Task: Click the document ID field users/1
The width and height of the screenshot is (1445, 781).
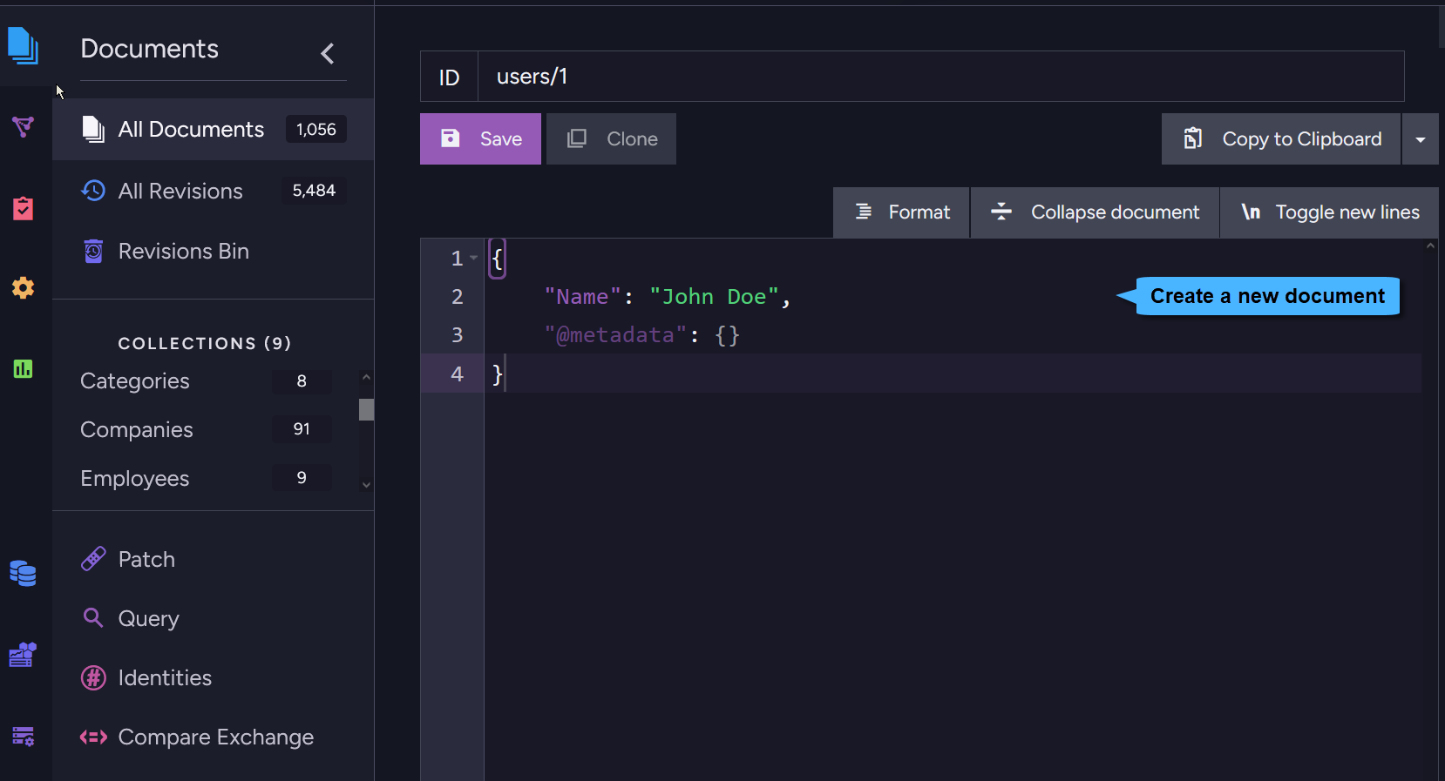Action: (x=940, y=77)
